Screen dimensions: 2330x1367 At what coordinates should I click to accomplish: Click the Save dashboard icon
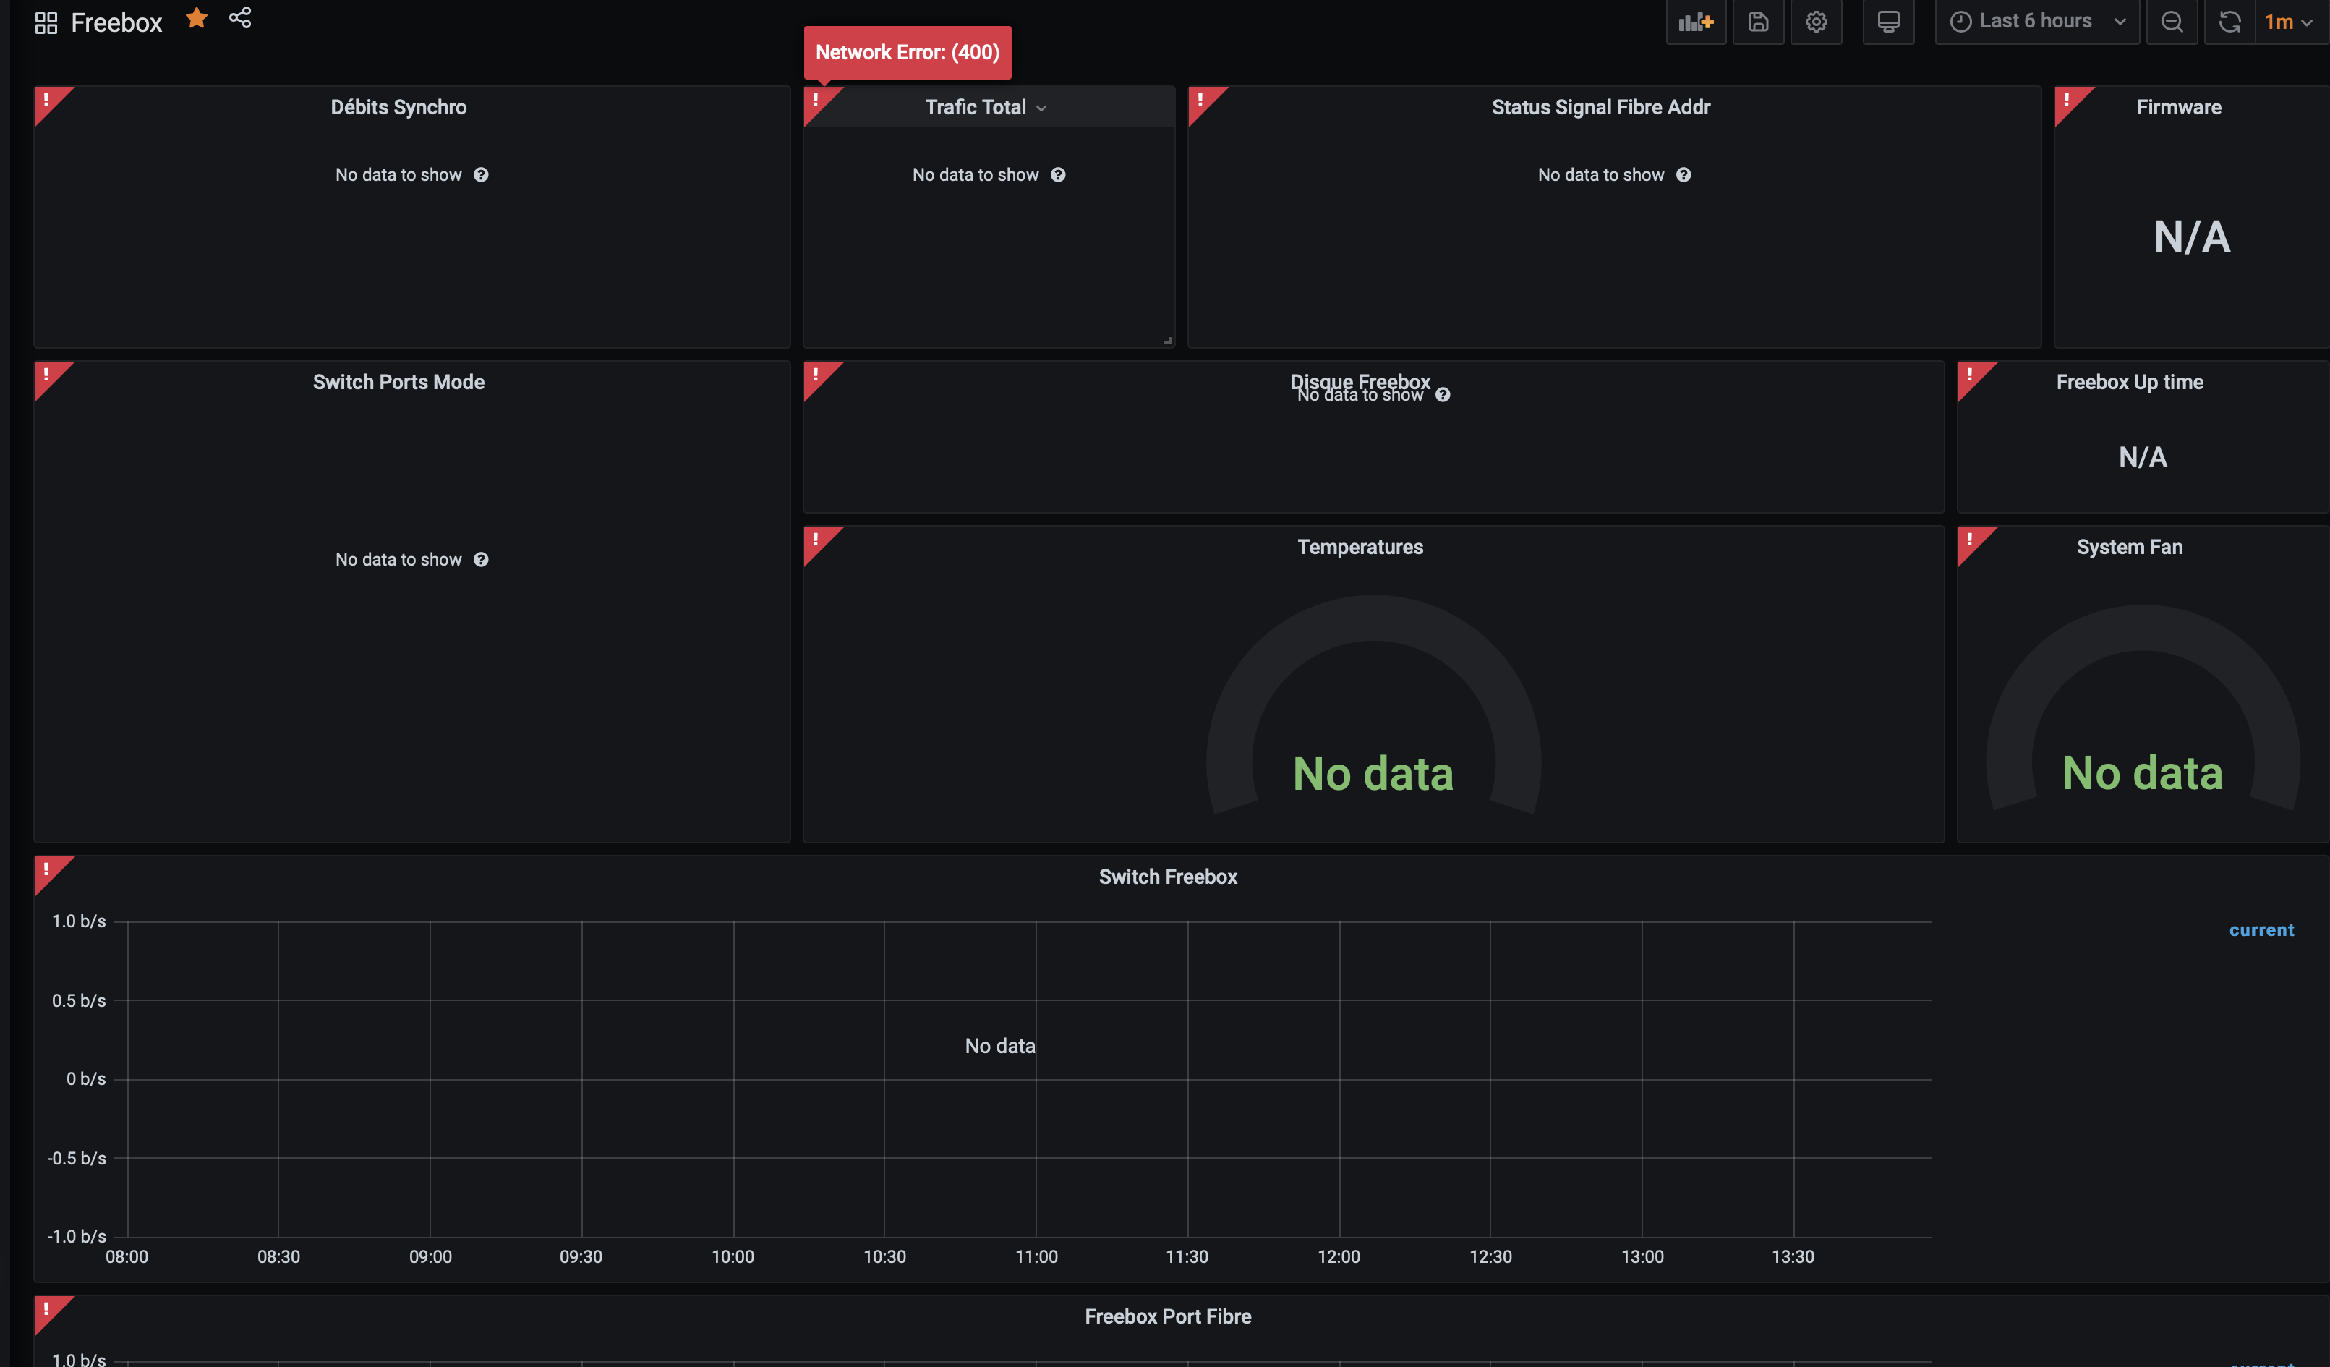coord(1758,22)
